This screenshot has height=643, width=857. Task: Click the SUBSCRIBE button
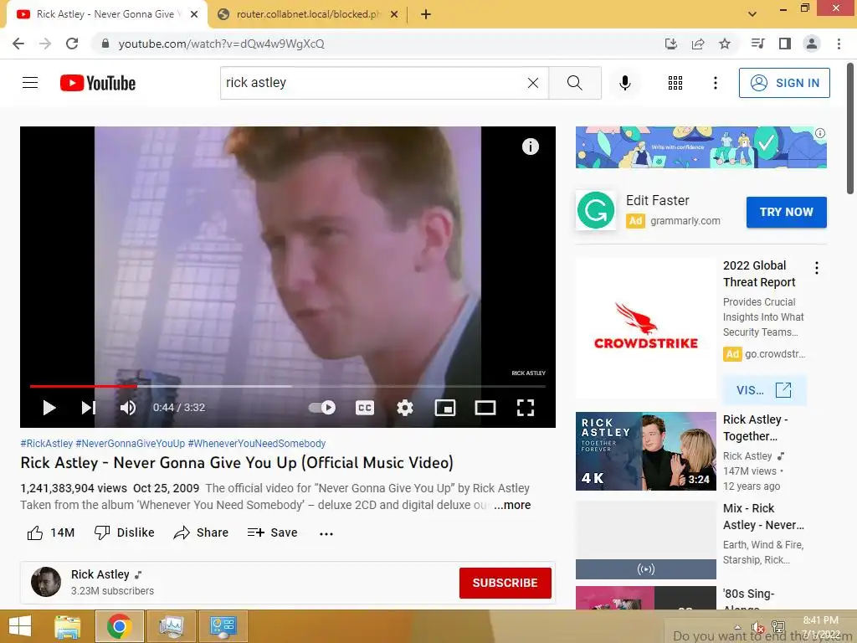coord(505,583)
